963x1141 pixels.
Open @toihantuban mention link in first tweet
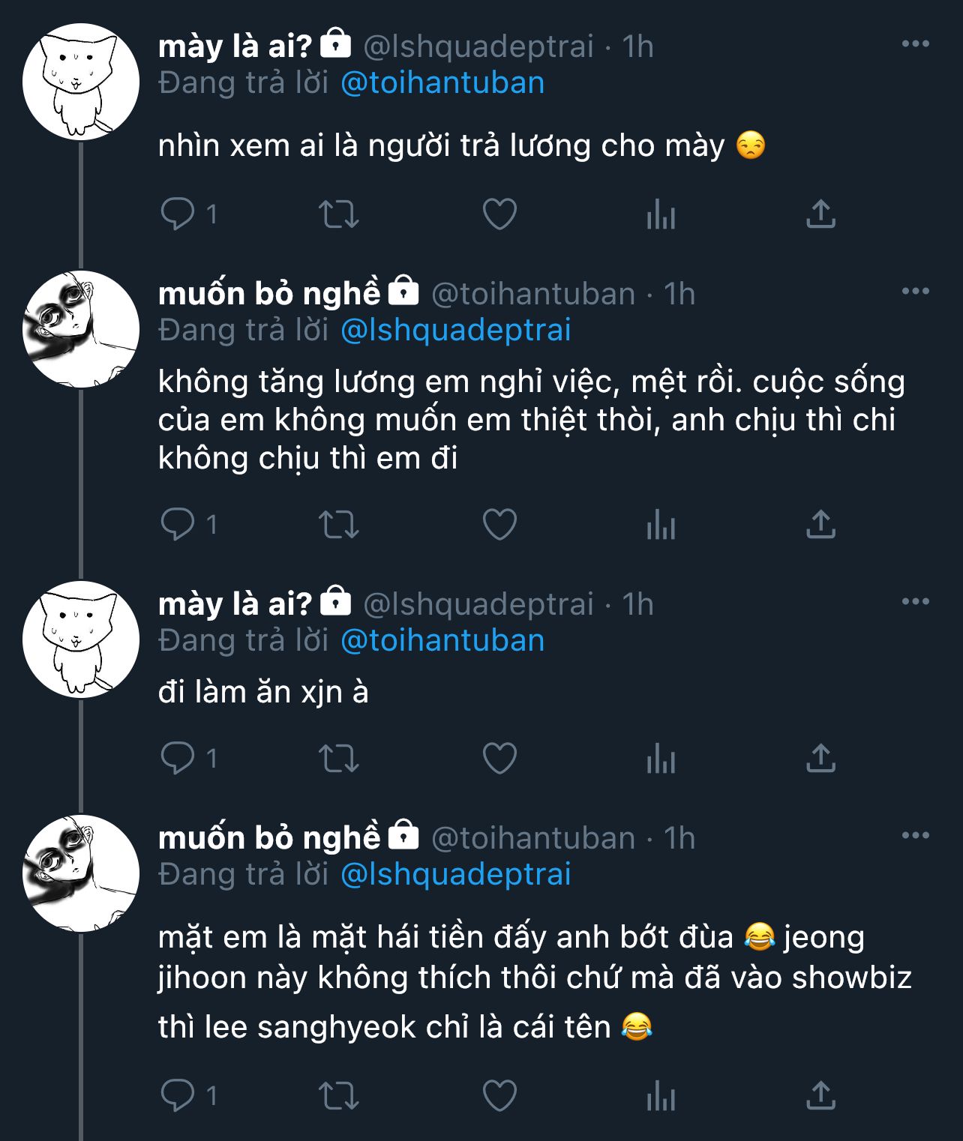coord(442,82)
